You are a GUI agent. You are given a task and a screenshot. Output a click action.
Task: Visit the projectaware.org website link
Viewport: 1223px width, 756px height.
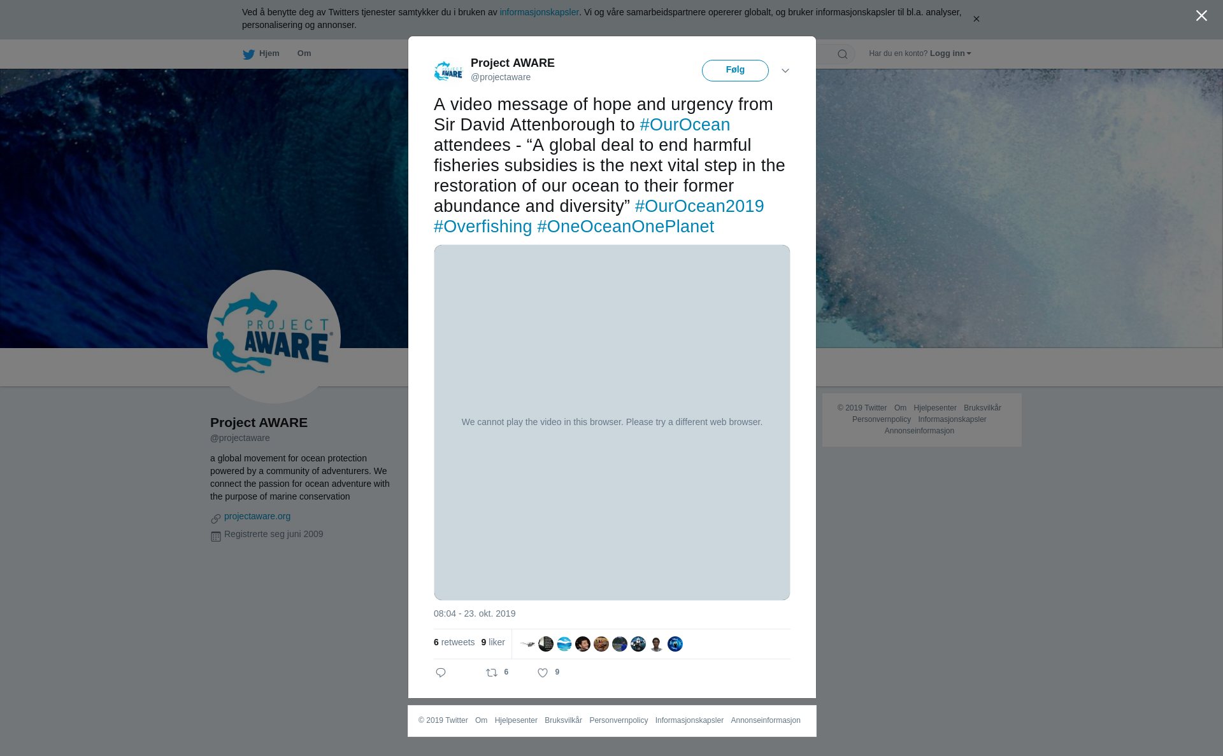tap(257, 516)
